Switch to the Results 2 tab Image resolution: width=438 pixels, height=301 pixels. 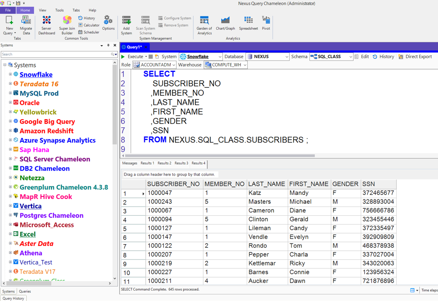(164, 163)
